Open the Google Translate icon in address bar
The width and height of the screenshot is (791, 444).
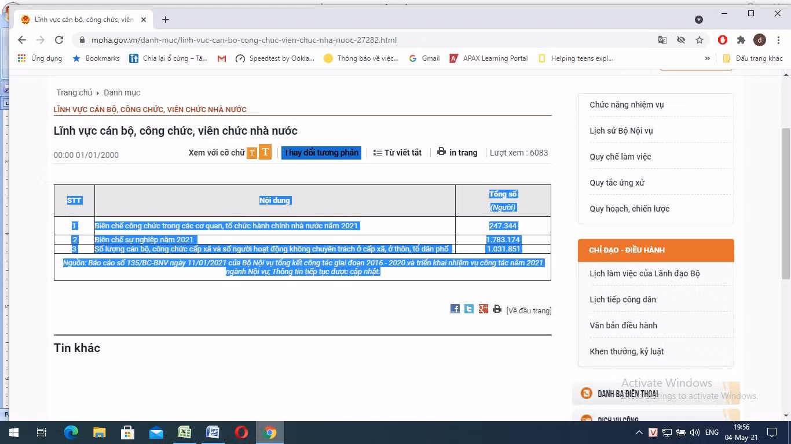[662, 40]
